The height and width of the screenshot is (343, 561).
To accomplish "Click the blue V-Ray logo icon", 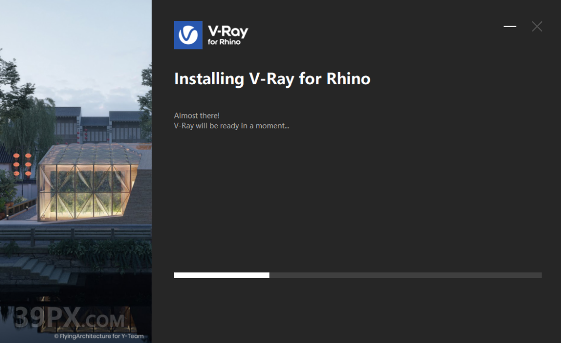I will click(188, 35).
